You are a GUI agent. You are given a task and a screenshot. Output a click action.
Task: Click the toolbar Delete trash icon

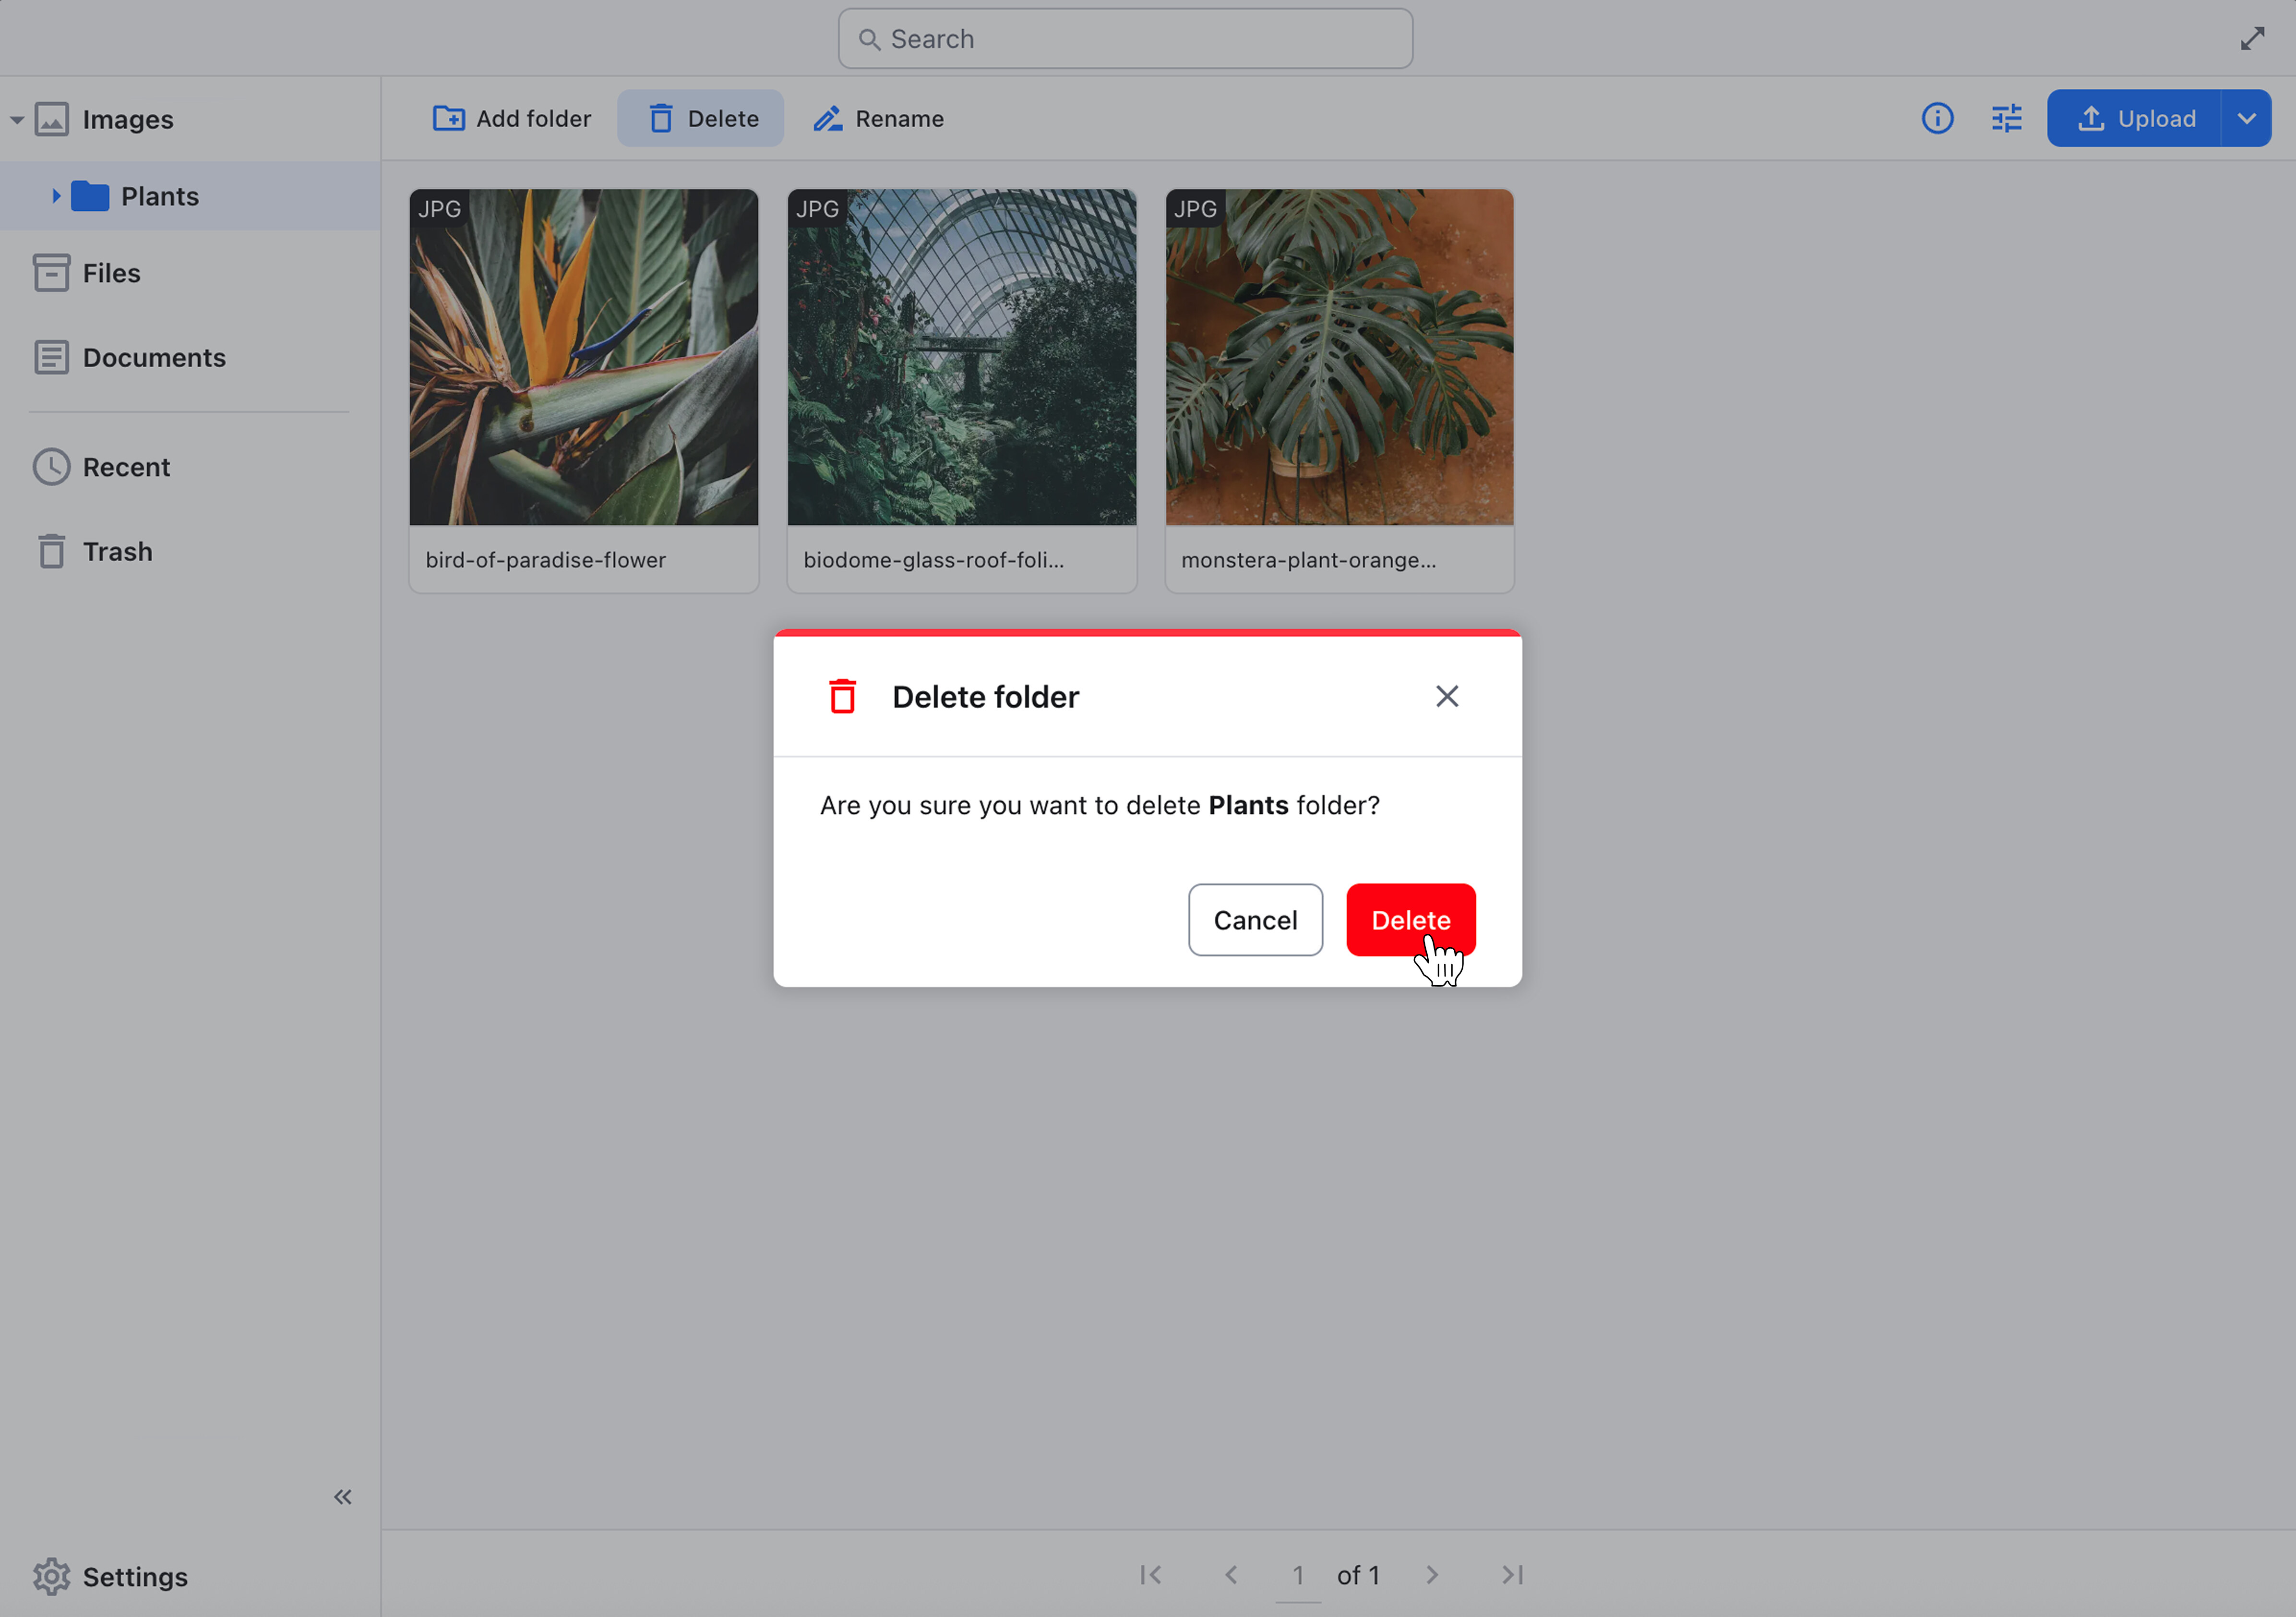tap(661, 118)
